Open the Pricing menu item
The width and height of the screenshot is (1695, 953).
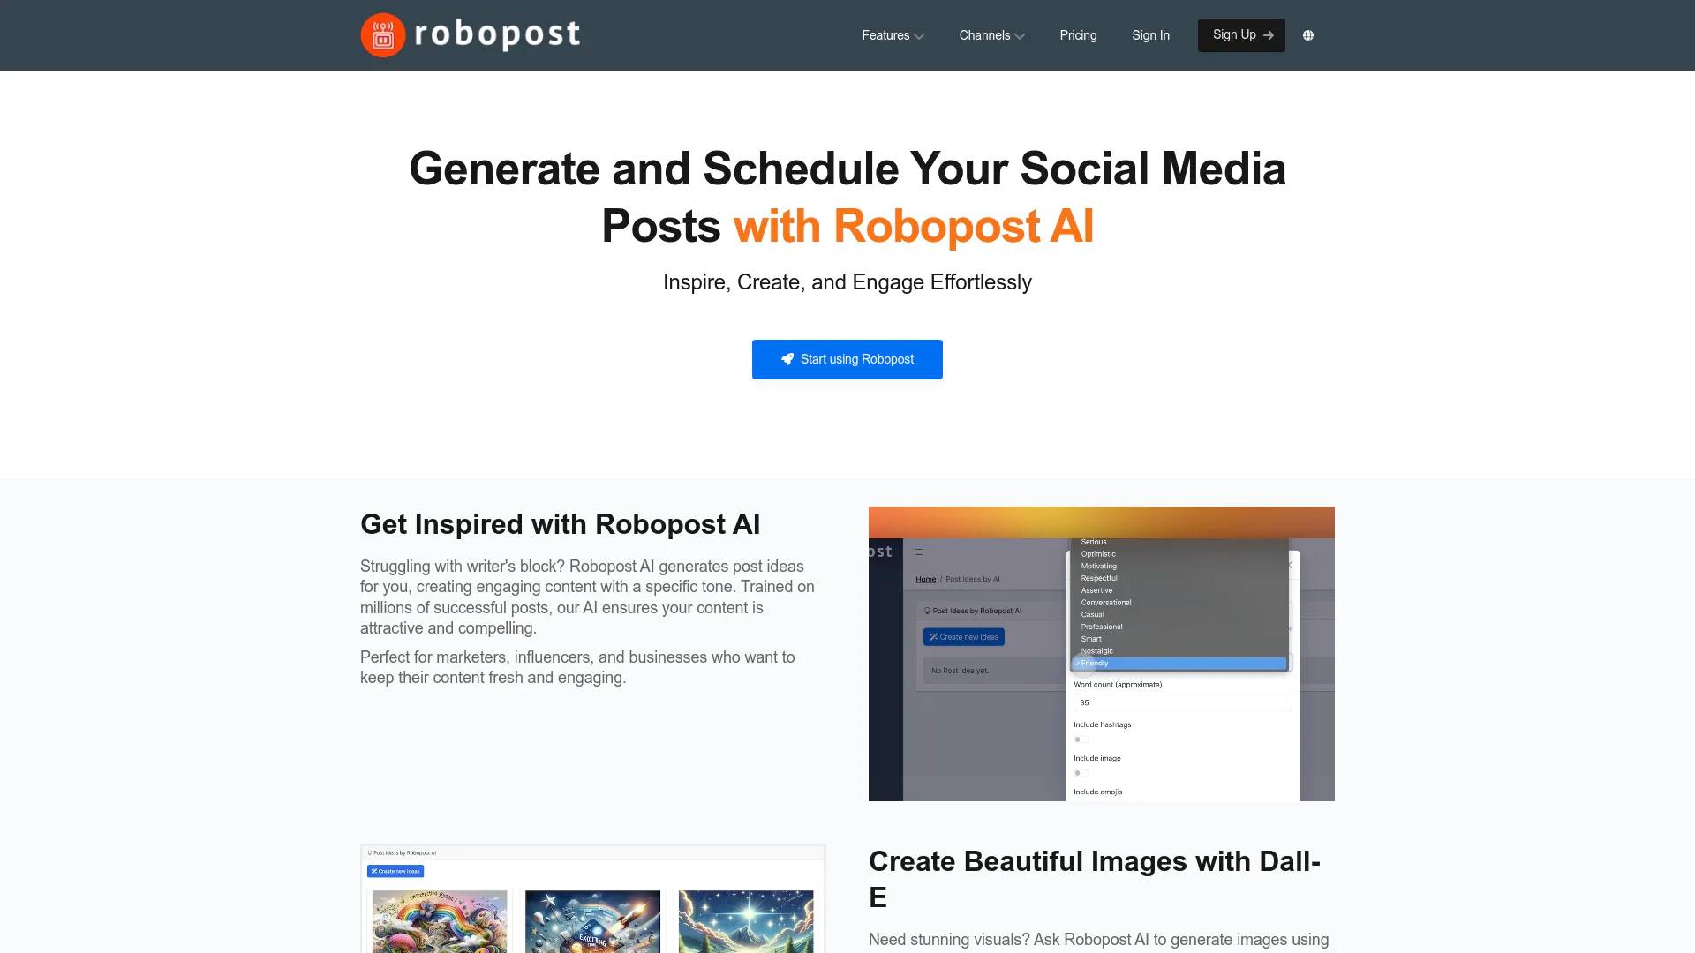pyautogui.click(x=1078, y=35)
